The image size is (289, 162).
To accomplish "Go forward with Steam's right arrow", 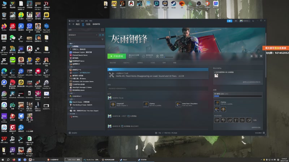I will (x=73, y=24).
